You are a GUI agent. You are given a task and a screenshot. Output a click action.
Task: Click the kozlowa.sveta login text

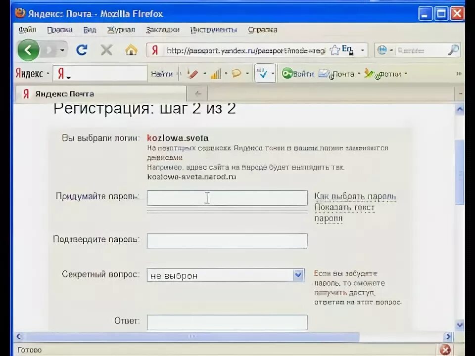(178, 138)
